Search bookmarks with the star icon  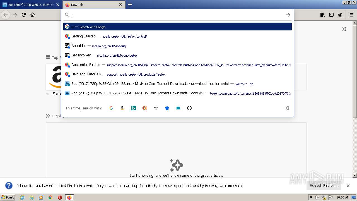click(167, 108)
